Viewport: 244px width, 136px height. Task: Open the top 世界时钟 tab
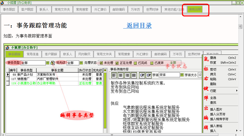click(152, 9)
